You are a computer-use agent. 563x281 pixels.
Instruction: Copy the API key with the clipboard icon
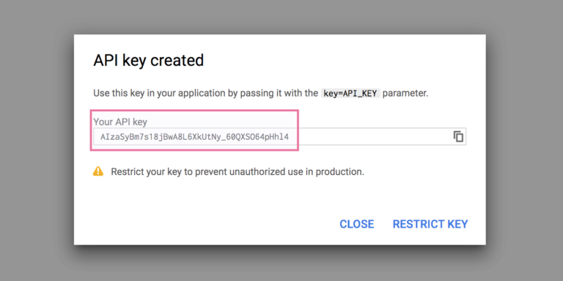(x=458, y=137)
